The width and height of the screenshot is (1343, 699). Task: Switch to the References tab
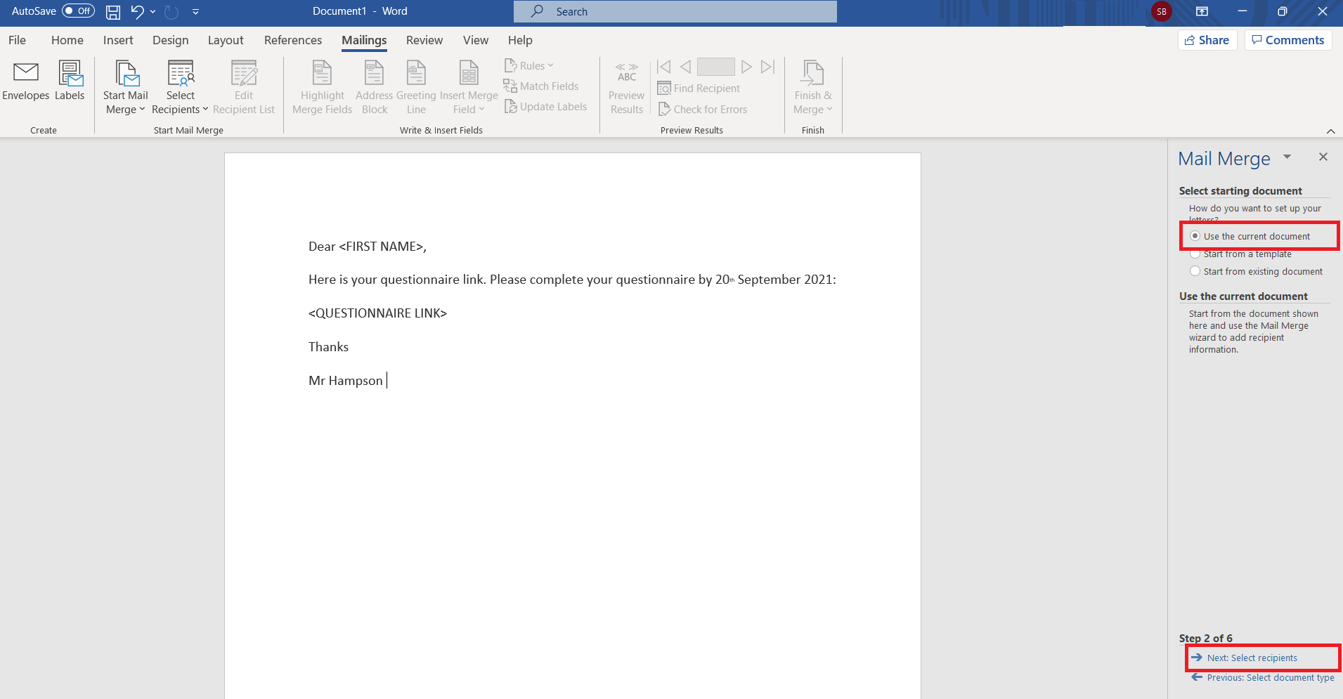(293, 40)
